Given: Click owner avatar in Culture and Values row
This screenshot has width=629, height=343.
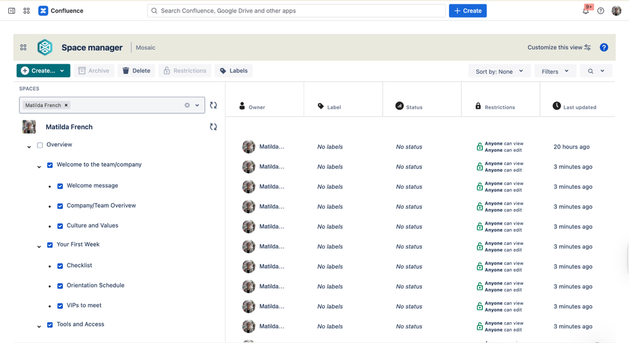Looking at the screenshot, I should pos(249,227).
